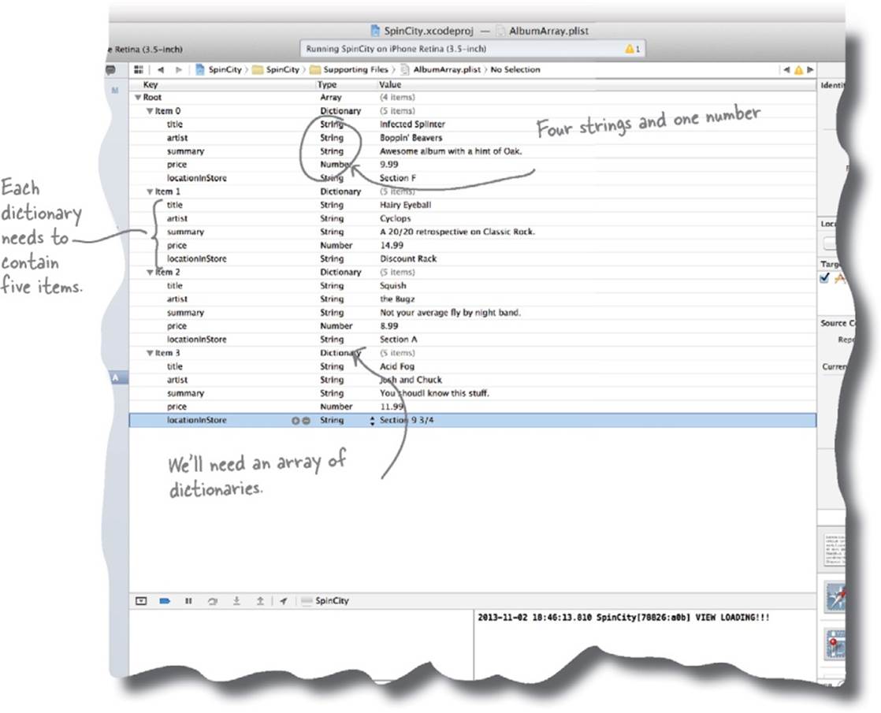The height and width of the screenshot is (713, 881).
Task: Collapse Item 0 dictionary
Action: [150, 110]
